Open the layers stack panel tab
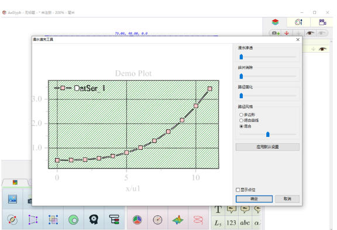Screen dimensions: 337x230 coord(275,22)
